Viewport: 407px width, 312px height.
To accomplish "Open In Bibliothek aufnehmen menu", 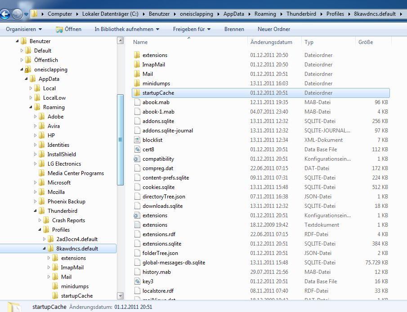I will 127,29.
